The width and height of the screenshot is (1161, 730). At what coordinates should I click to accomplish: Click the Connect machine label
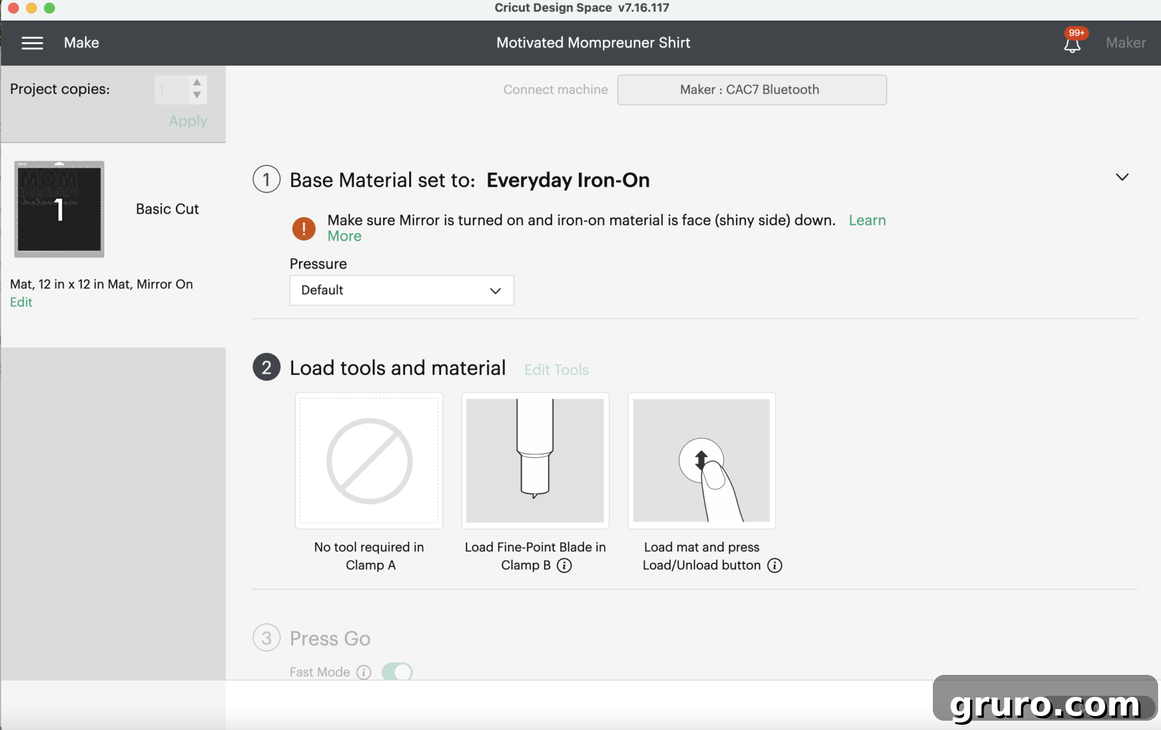point(556,90)
